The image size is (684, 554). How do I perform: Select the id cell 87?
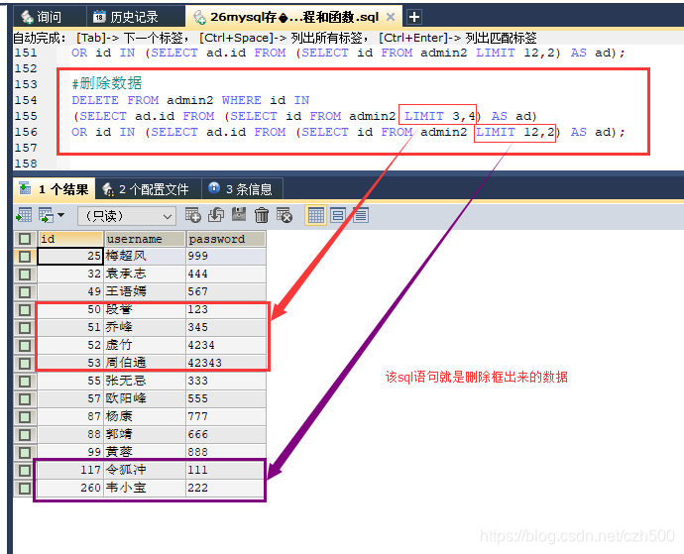point(70,416)
